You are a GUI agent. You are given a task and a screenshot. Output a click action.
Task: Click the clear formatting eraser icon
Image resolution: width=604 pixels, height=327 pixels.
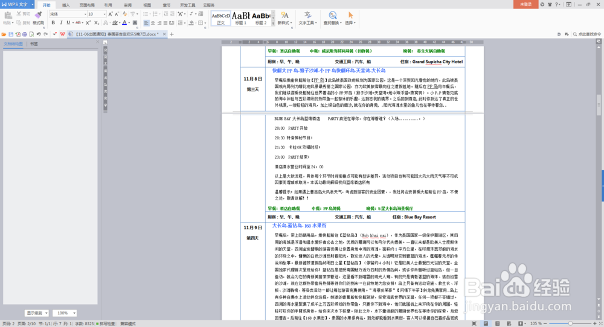tap(125, 14)
